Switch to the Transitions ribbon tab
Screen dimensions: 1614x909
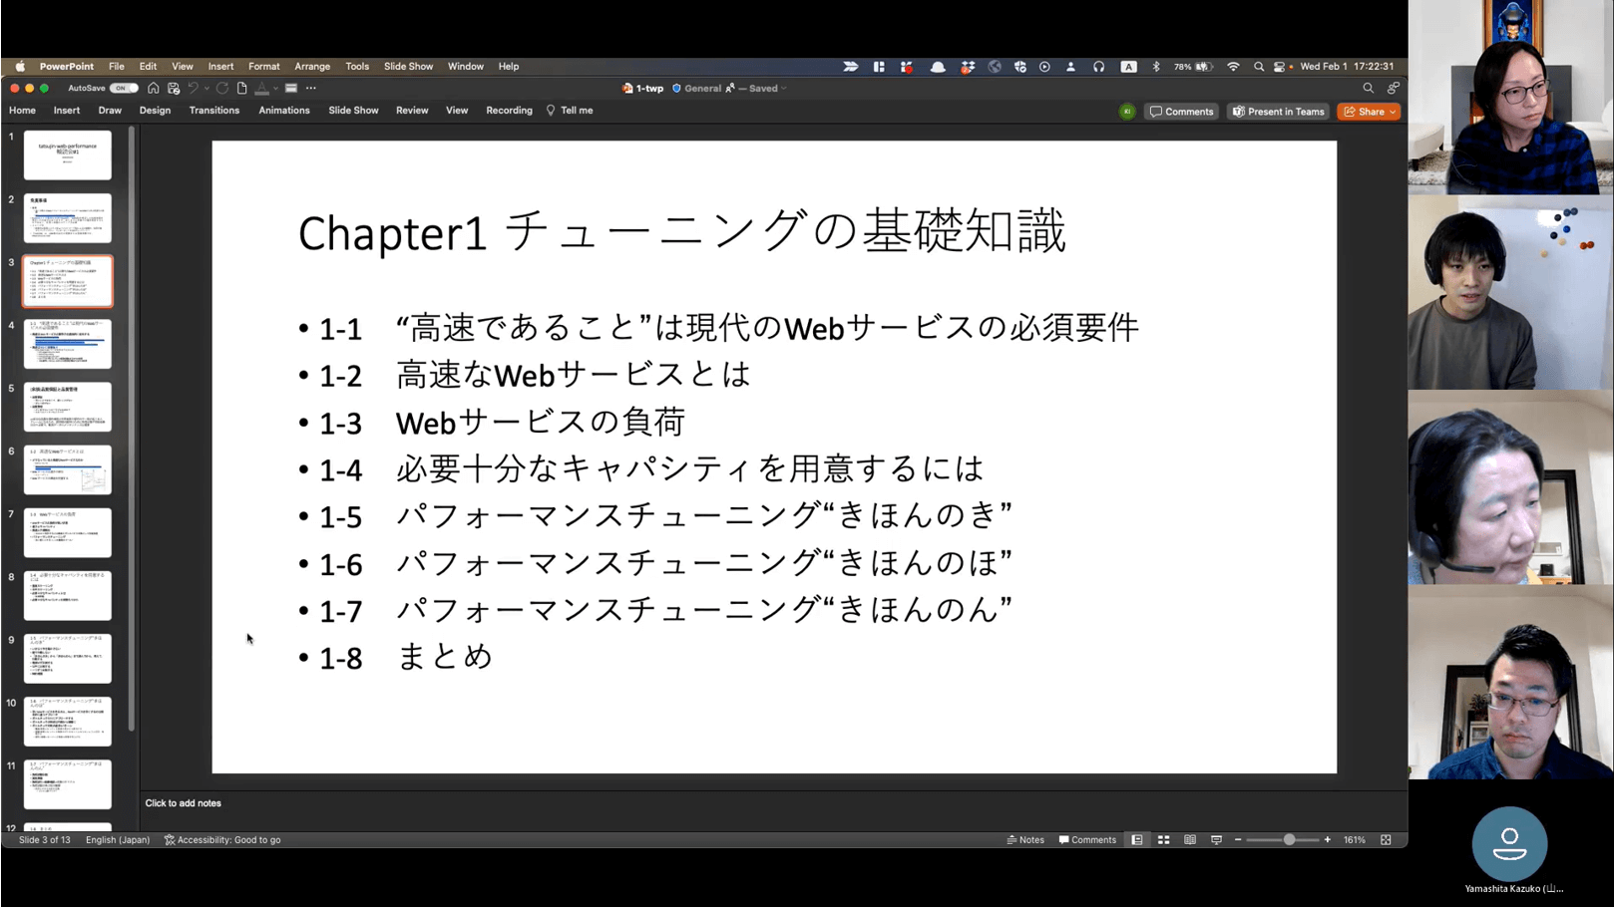pos(214,111)
